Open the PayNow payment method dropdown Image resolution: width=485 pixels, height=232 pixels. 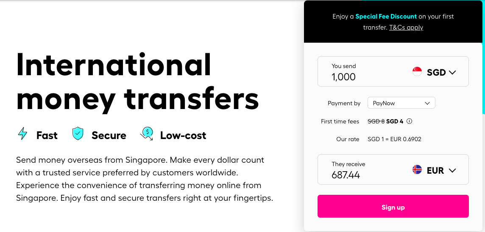[x=401, y=103]
